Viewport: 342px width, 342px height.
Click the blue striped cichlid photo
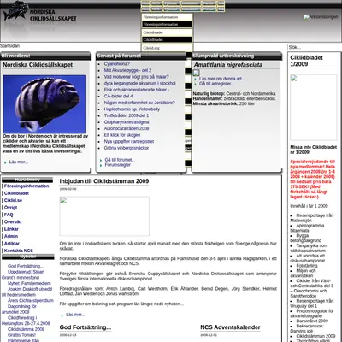pyautogui.click(x=44, y=104)
